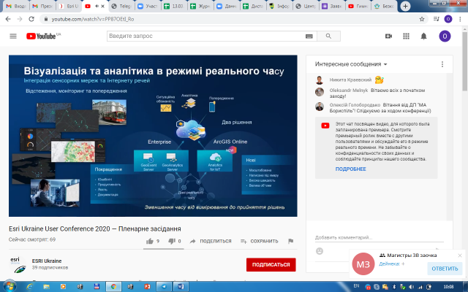The width and height of the screenshot is (468, 292).
Task: Open the account avatar menu
Action: click(445, 36)
